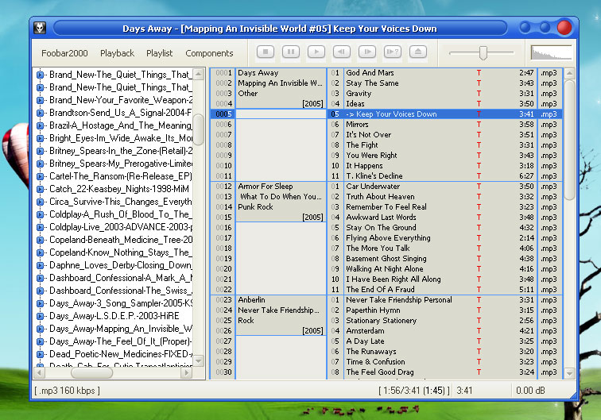
Task: Click the horizontal scrollbar of album tree
Action: (91, 372)
